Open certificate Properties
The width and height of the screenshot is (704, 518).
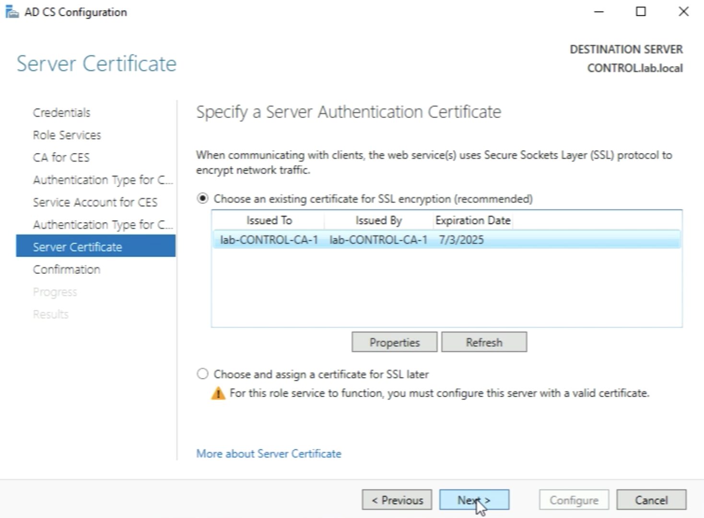click(394, 342)
